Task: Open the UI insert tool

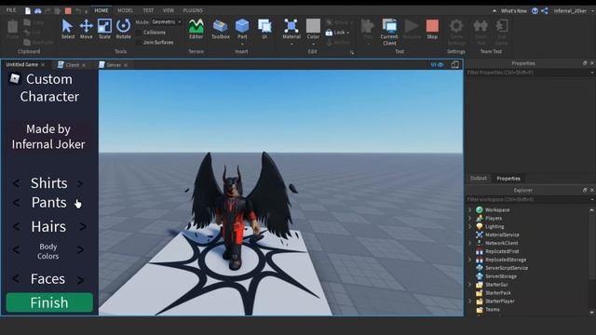Action: (264, 29)
